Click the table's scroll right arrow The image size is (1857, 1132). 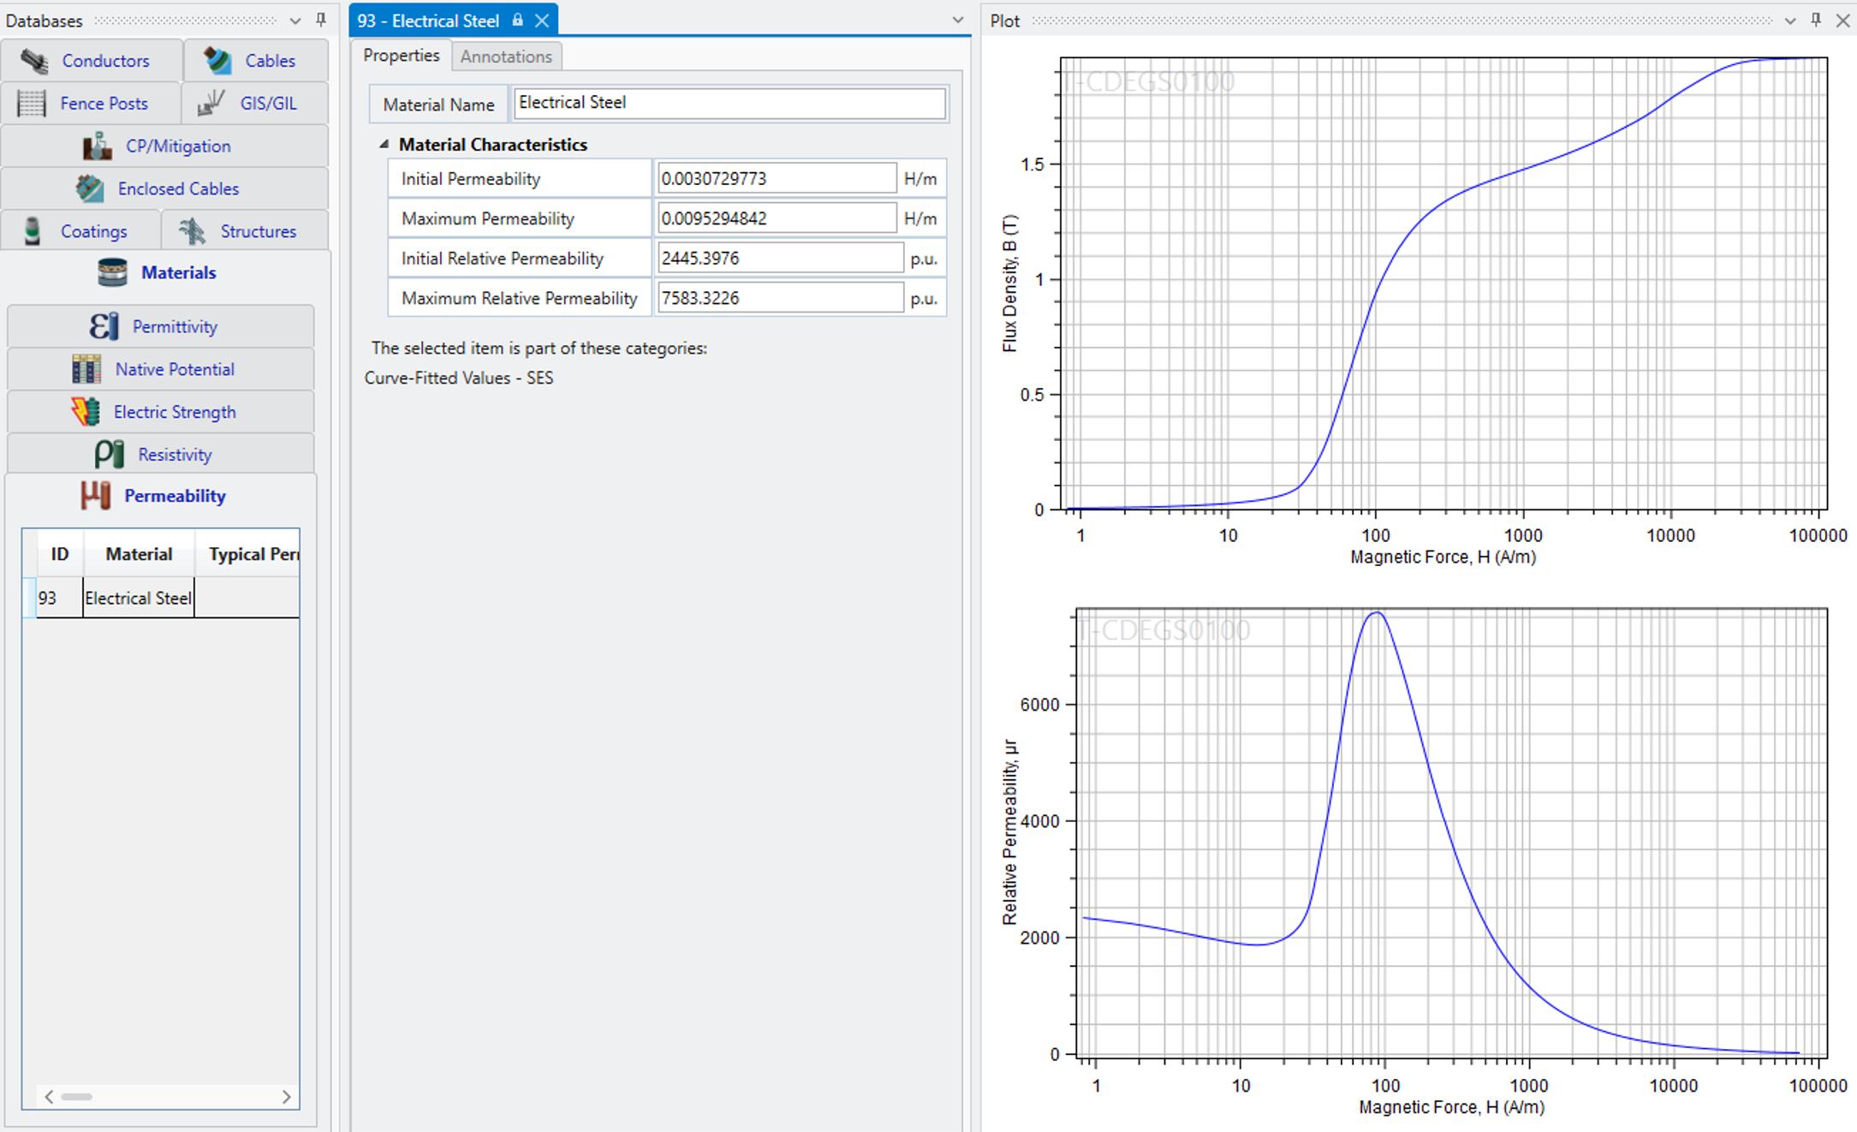pyautogui.click(x=286, y=1097)
